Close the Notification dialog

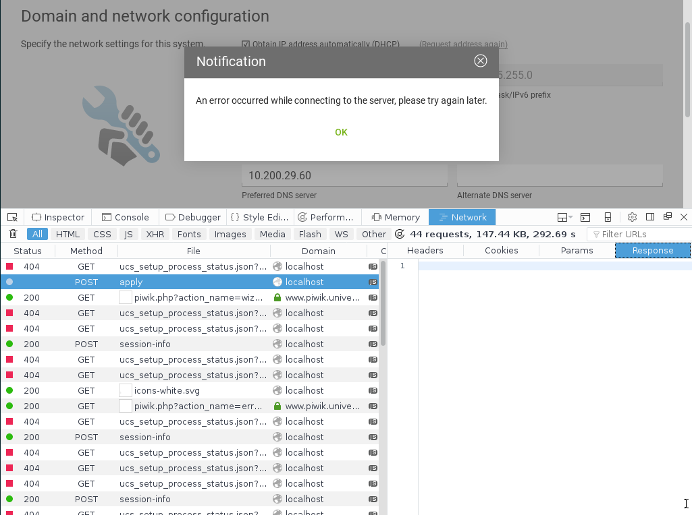coord(480,61)
